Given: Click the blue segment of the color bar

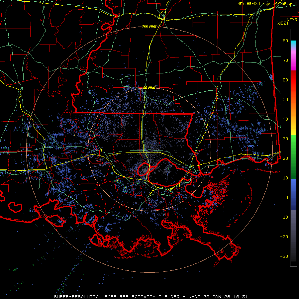Looking at the screenshot, I should 293,194.
